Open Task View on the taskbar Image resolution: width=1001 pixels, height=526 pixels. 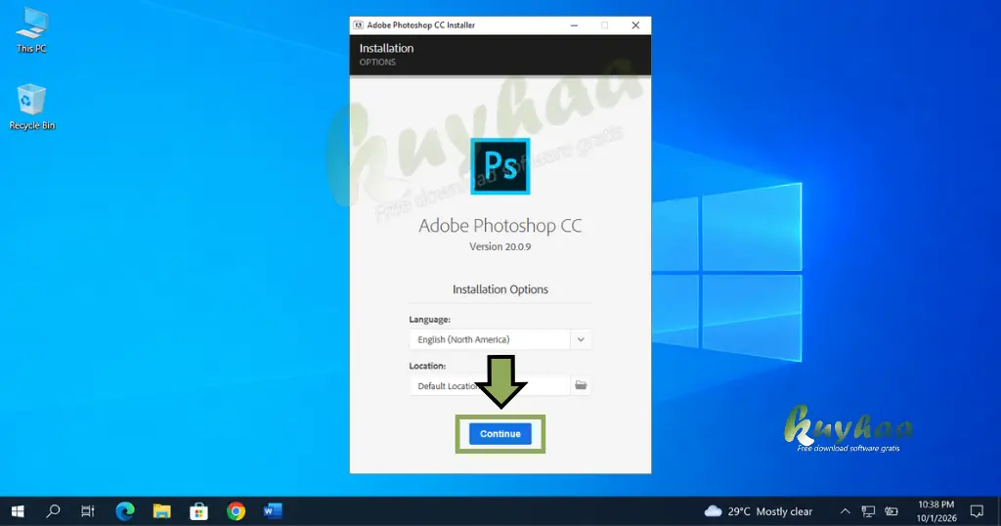click(88, 511)
